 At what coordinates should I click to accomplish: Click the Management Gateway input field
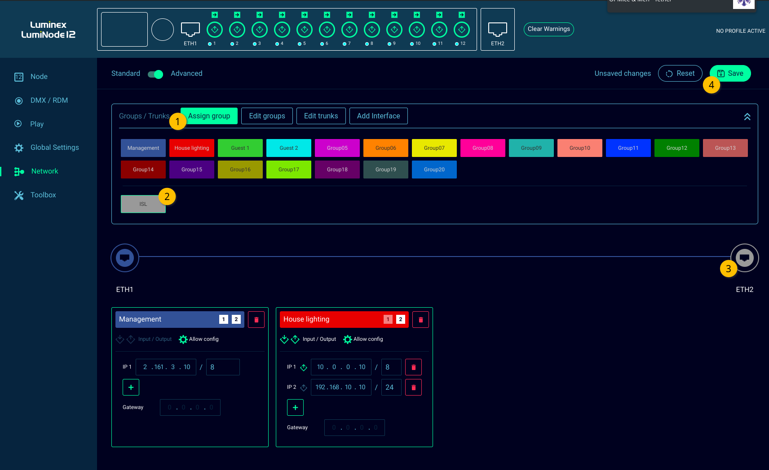pos(190,408)
